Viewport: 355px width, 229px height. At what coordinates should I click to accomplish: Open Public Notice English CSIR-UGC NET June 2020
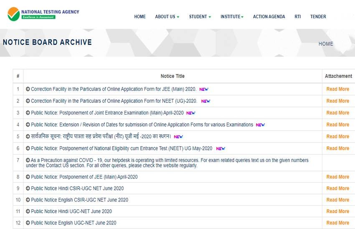(x=79, y=200)
